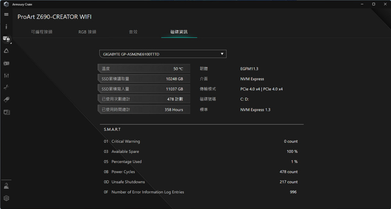Viewport: 391px width, 209px height.
Task: Click standard value NVM Express 1.3
Action: [x=255, y=110]
